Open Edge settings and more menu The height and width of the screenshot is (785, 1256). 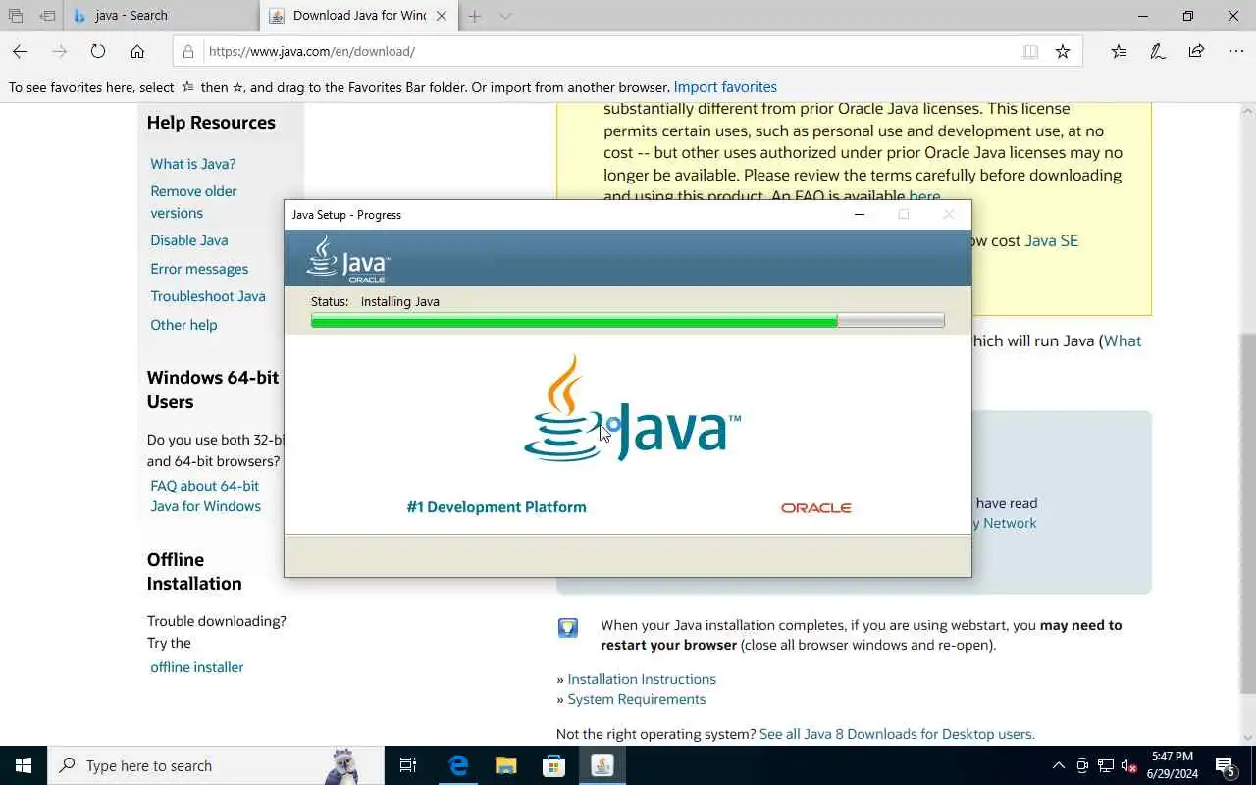[1235, 51]
